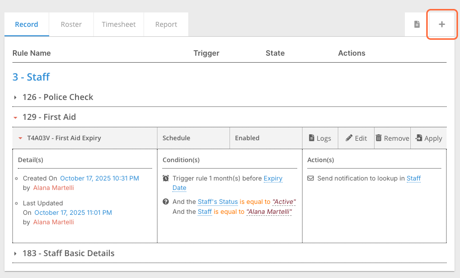Screen dimensions: 460x278
Task: Click the "Alana Martelli" condition value
Action: [269, 212]
